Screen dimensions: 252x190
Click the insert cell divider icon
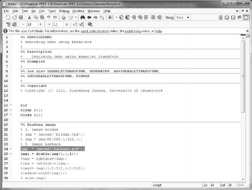tap(75, 25)
